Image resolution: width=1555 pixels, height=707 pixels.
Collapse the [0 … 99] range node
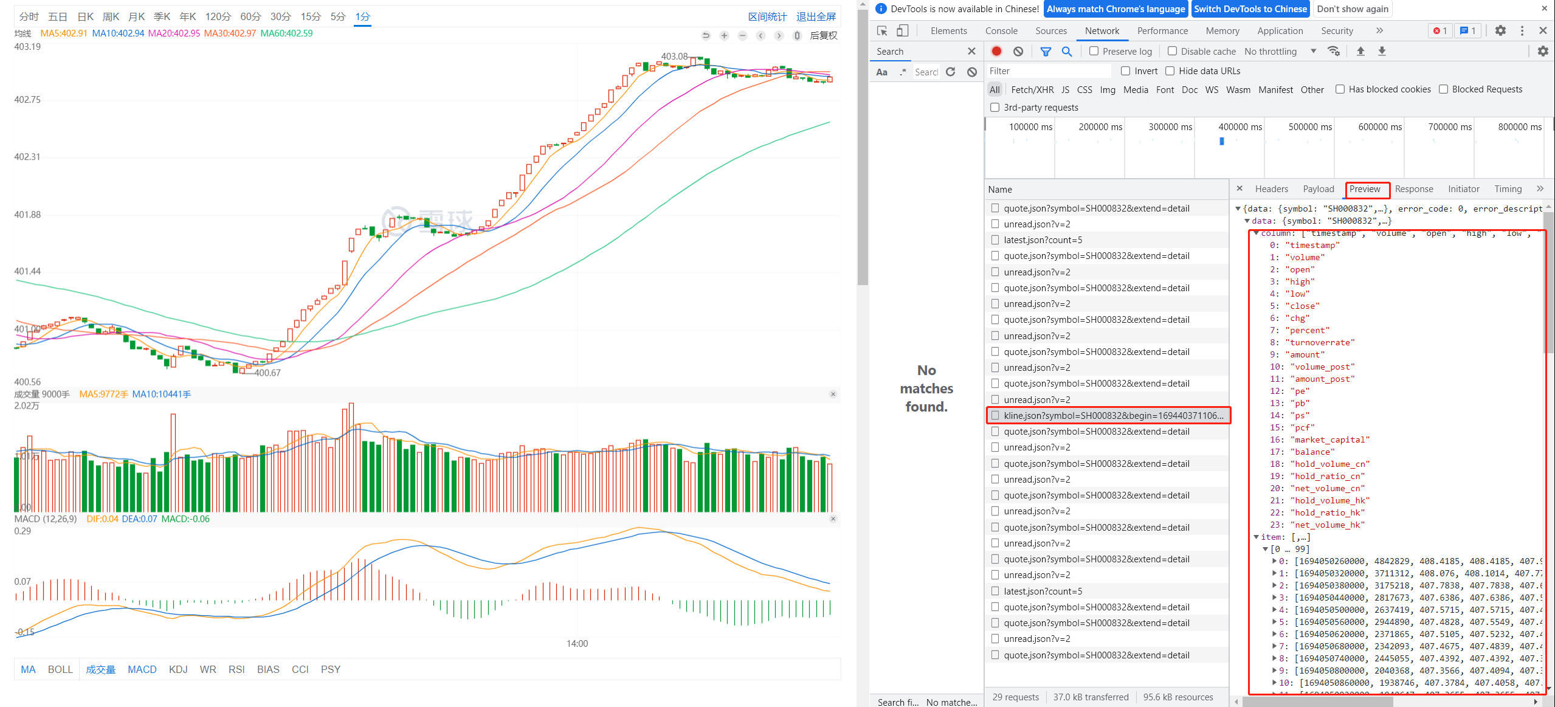[x=1265, y=549]
